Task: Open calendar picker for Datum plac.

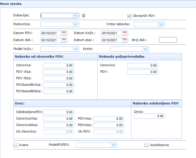Action: coord(125,40)
